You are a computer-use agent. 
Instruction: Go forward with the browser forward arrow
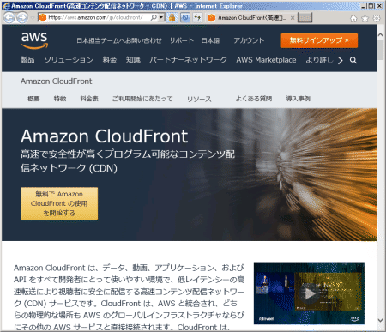pyautogui.click(x=22, y=18)
